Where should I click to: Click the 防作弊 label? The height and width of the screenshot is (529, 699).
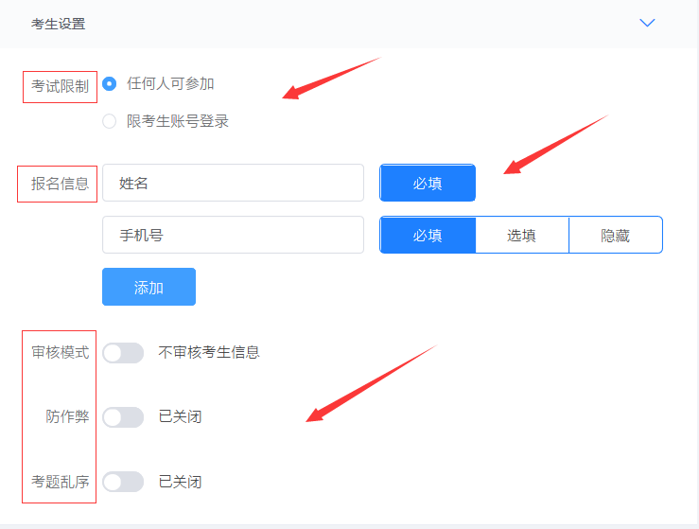coord(67,416)
